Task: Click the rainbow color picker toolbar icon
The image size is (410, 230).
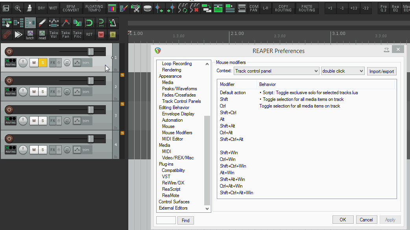Action: click(x=112, y=8)
